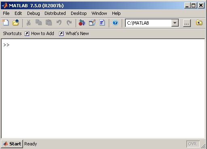Open Help with blue question mark icon
Viewport: 207px width, 149px height.
(x=115, y=23)
